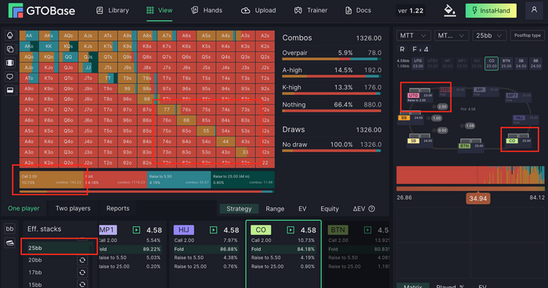Viewport: 548px width, 288px height.
Task: Switch to Two players mode
Action: [73, 208]
